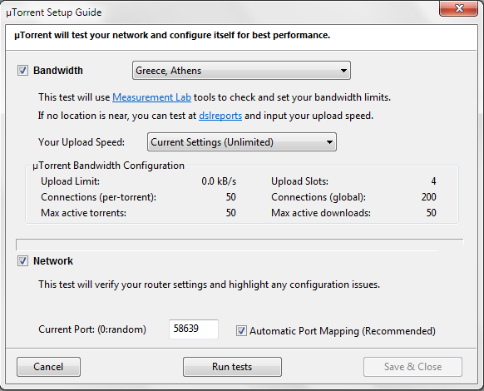The image size is (484, 391).
Task: Open the Measurement Lab link
Action: coord(151,97)
